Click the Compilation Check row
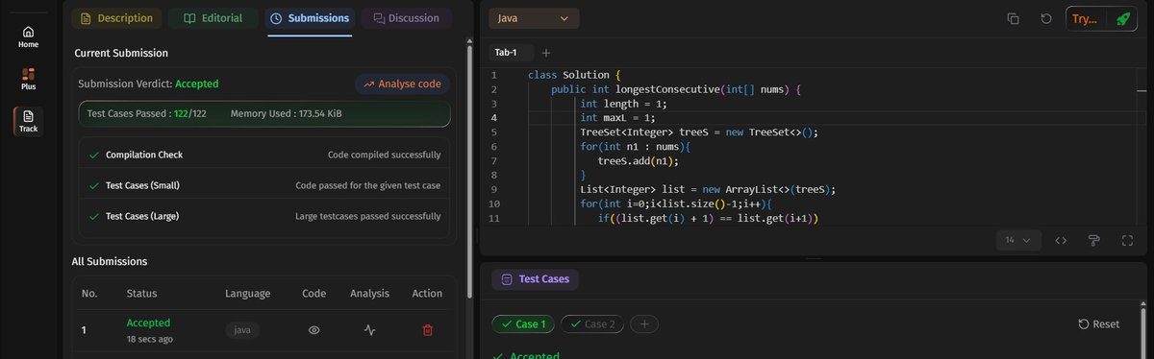This screenshot has height=359, width=1154. (264, 155)
